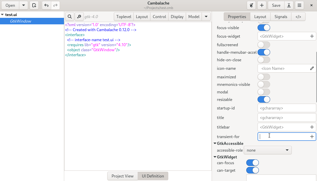Viewport: 317px width, 181px height.
Task: Click the object class GtkWindow XML line
Action: tap(93, 50)
